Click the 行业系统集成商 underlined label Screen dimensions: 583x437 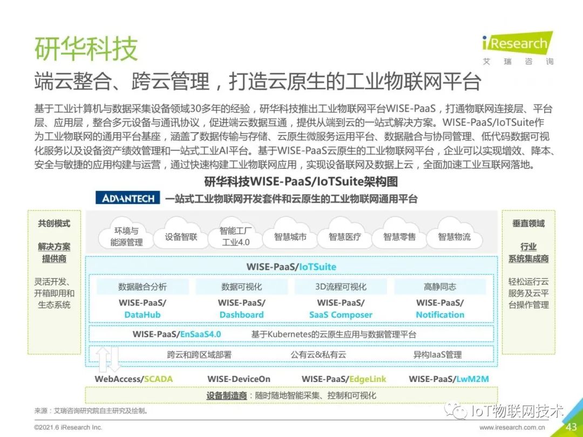pyautogui.click(x=528, y=252)
